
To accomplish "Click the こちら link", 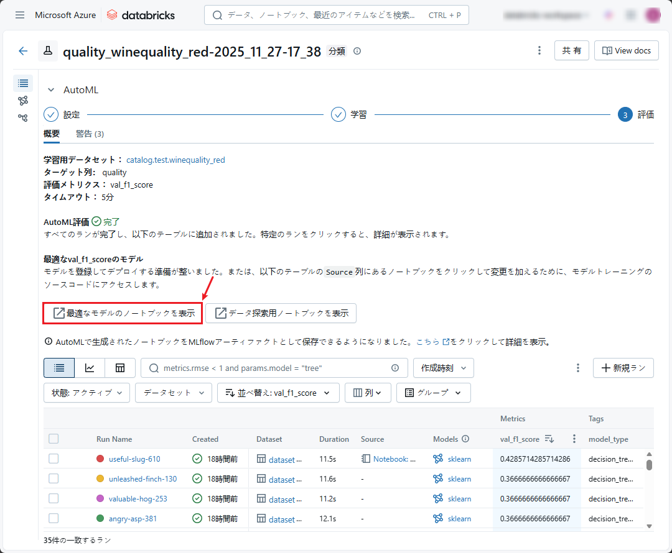I will 433,342.
